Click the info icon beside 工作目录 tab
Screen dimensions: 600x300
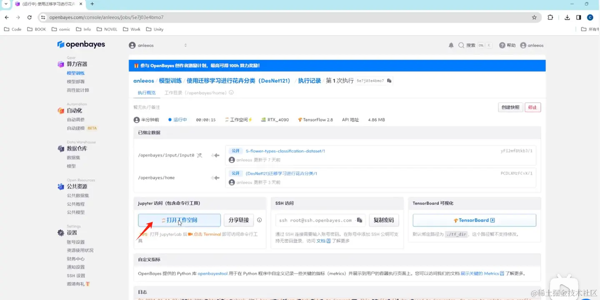(231, 93)
